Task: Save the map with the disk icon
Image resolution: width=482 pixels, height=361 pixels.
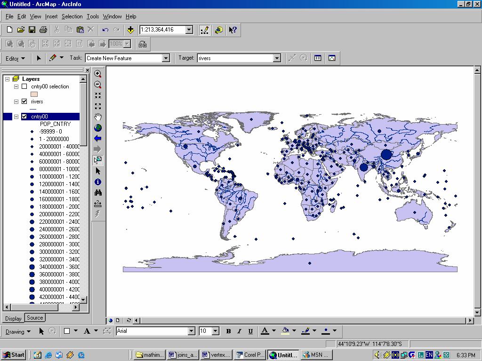Action: [x=32, y=30]
